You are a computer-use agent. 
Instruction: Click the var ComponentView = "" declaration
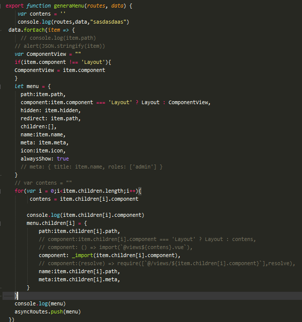pyautogui.click(x=48, y=54)
